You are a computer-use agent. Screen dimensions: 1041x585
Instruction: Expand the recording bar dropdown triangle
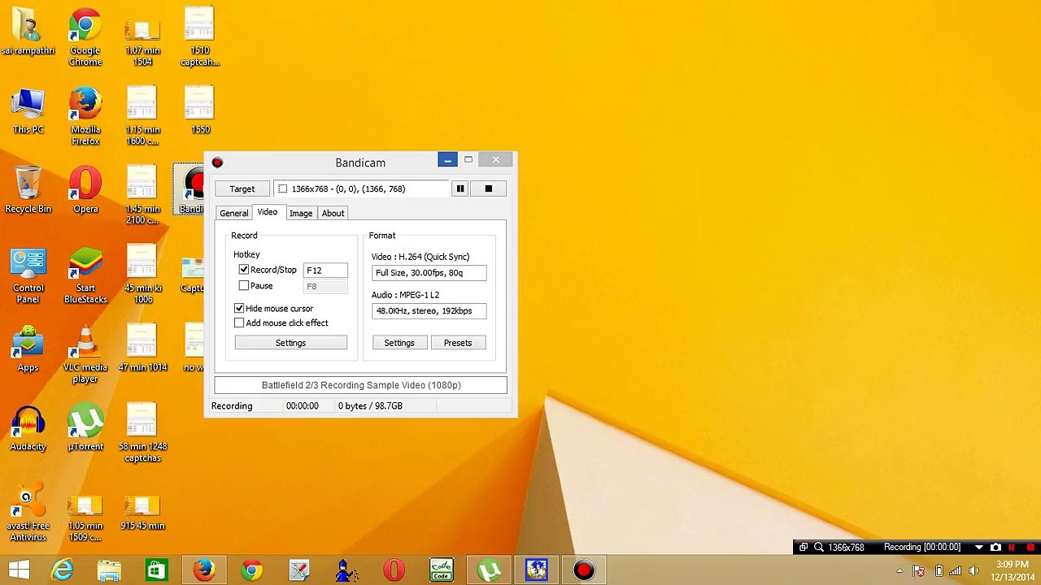click(979, 548)
